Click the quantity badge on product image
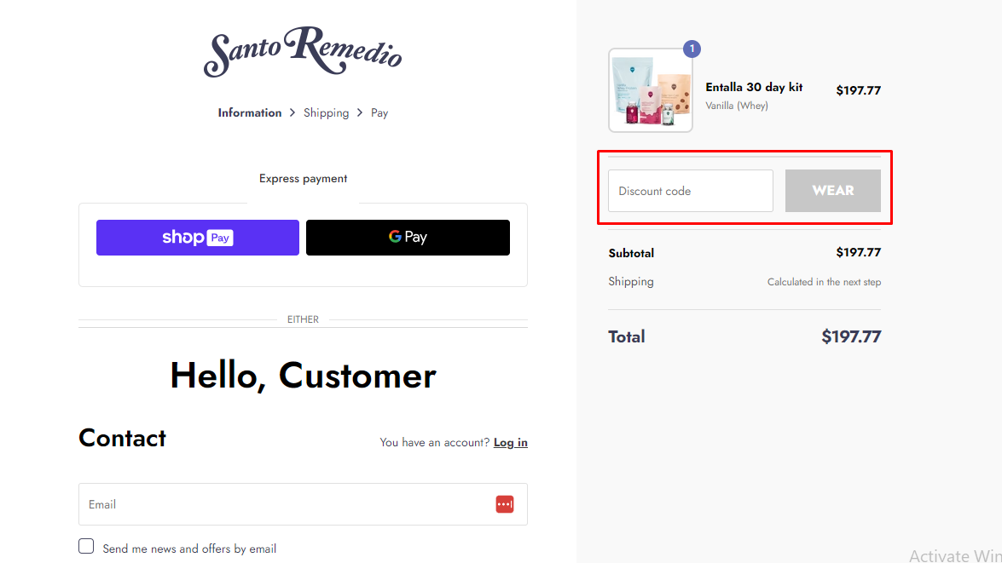The width and height of the screenshot is (1002, 563). point(692,49)
